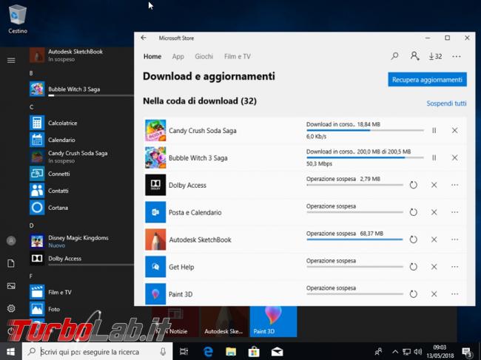Cancel Posta e Calendario download
The height and width of the screenshot is (360, 481).
(x=434, y=212)
